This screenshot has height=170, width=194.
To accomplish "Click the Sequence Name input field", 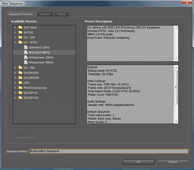I will click(109, 151).
